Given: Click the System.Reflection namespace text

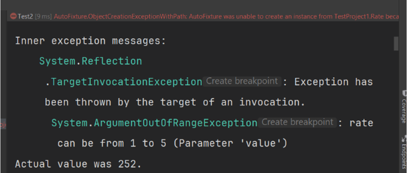Looking at the screenshot, I should 90,61.
